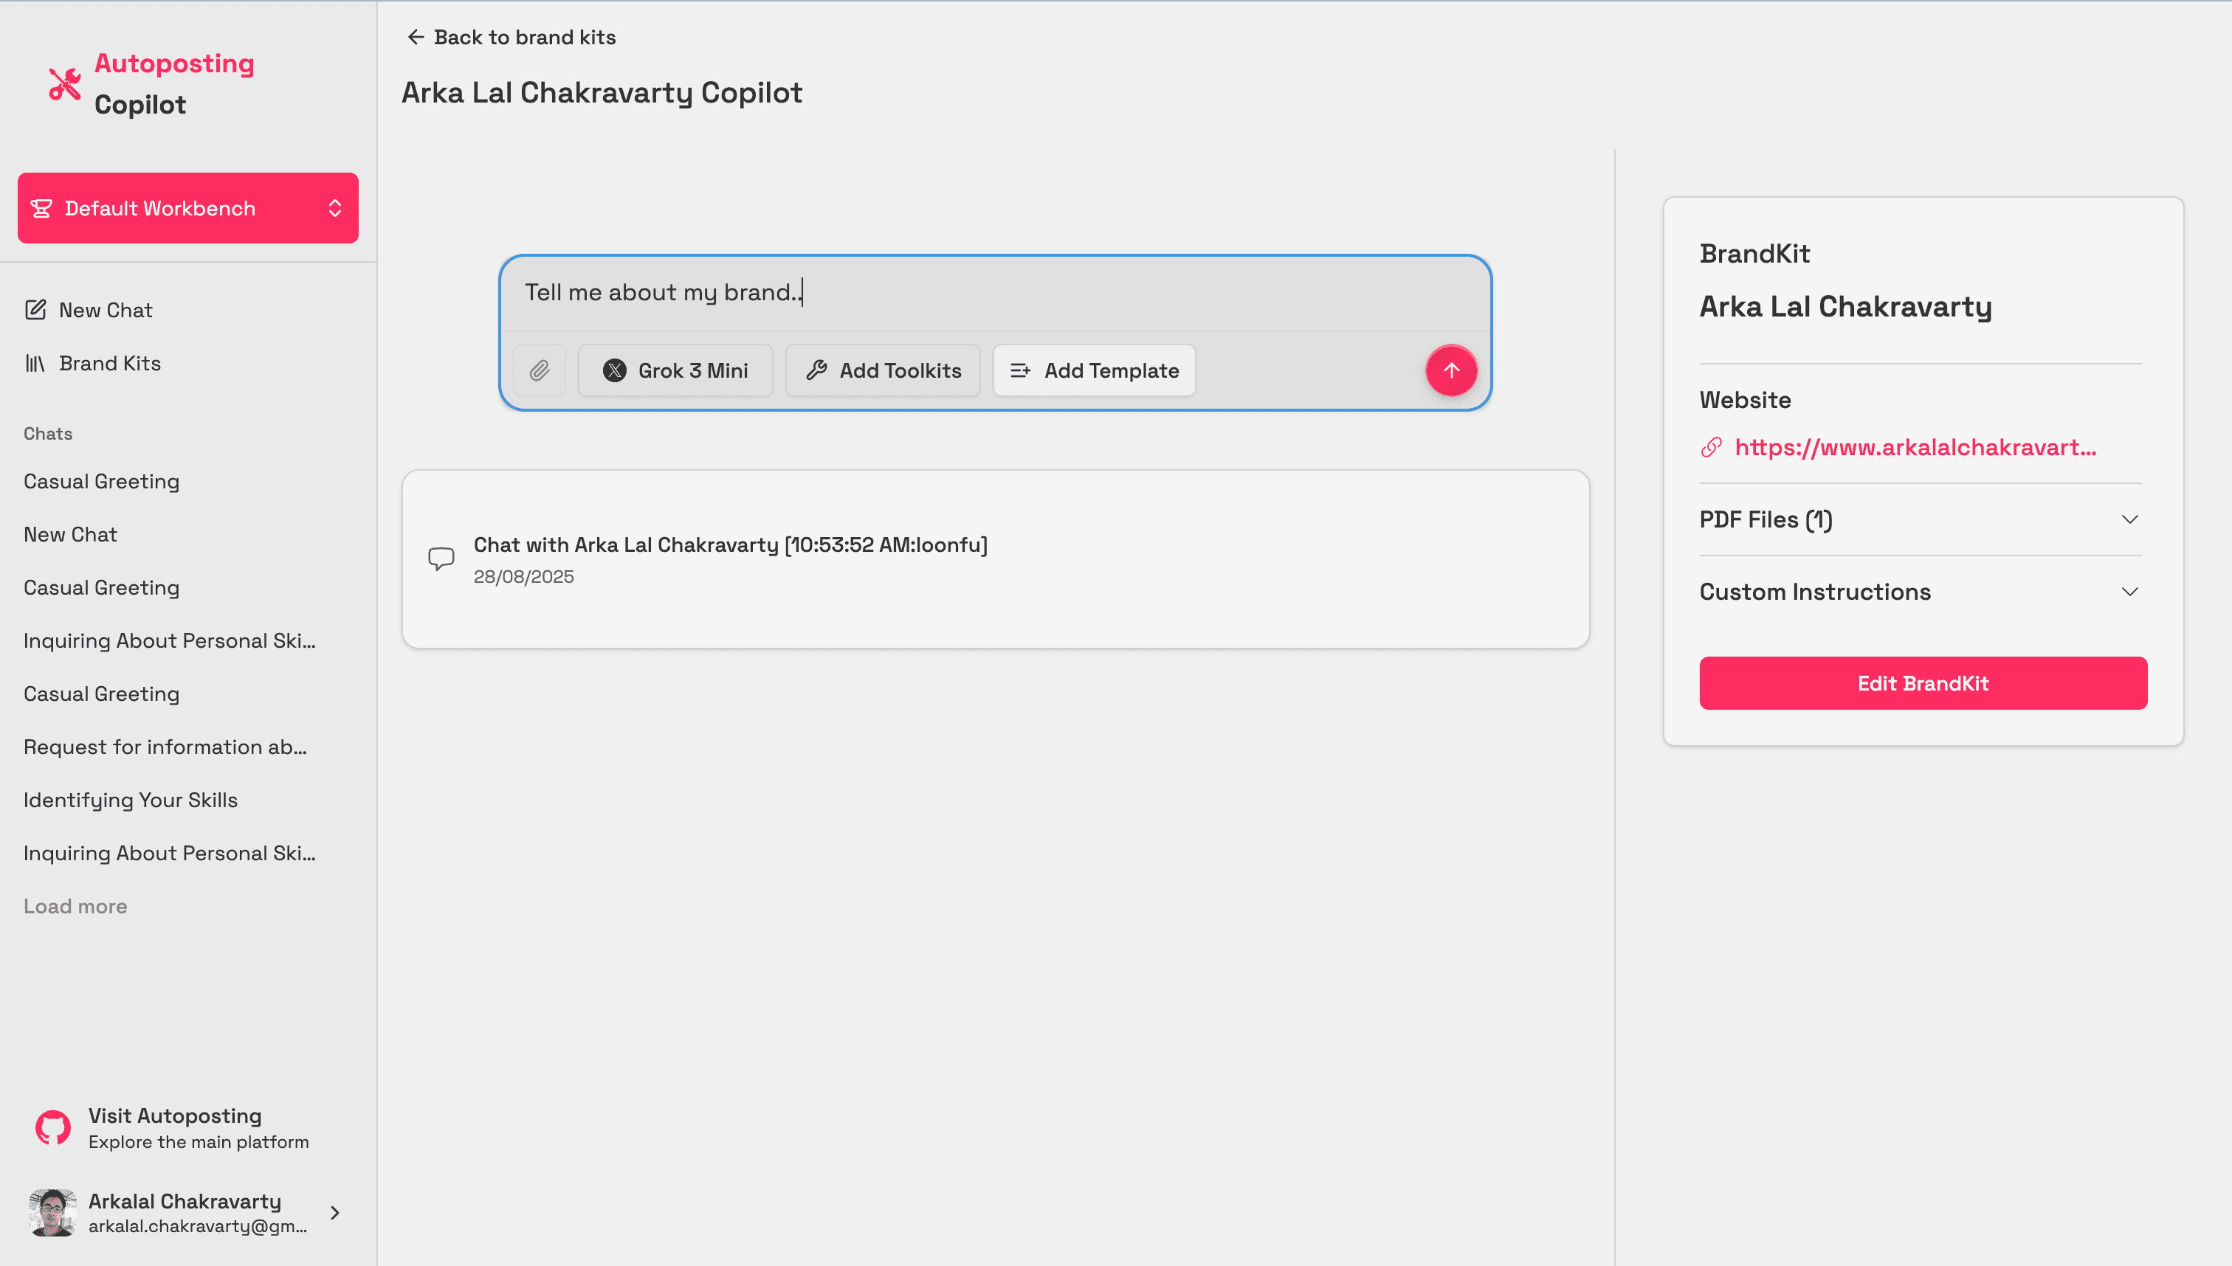The width and height of the screenshot is (2232, 1266).
Task: Open the arkalalchakravarty website link
Action: [1915, 447]
